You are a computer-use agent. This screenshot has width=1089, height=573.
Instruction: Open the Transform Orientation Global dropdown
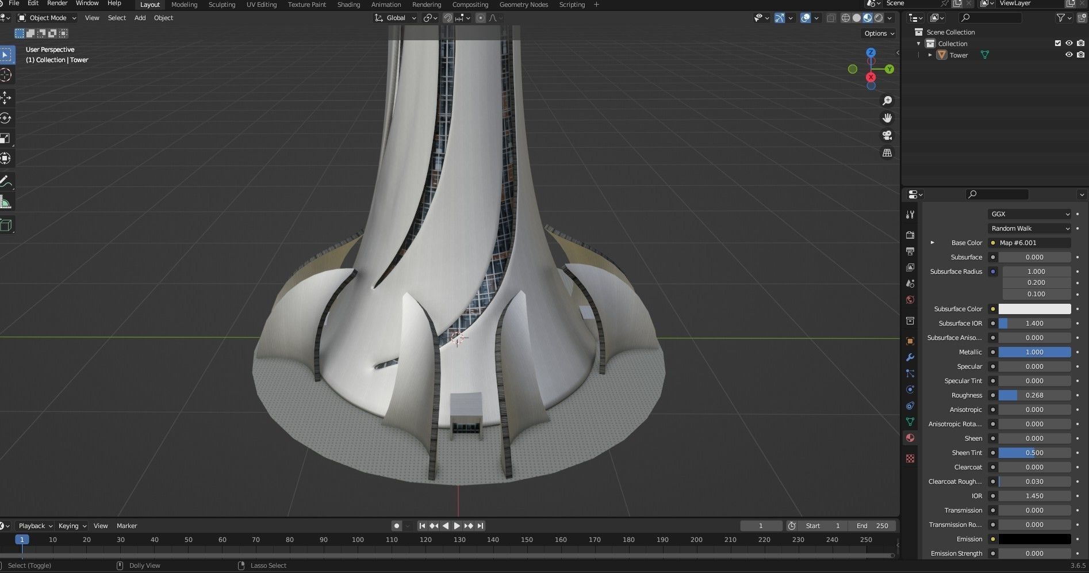tap(396, 18)
